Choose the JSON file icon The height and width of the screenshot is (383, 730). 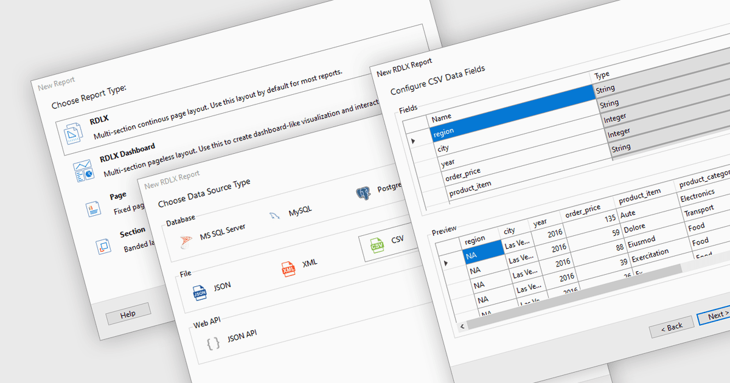pos(200,292)
